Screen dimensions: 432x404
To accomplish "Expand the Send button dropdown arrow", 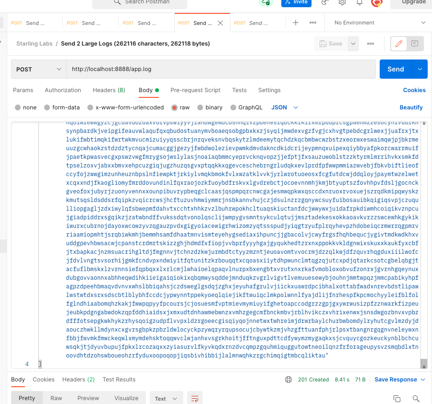I will click(x=420, y=69).
